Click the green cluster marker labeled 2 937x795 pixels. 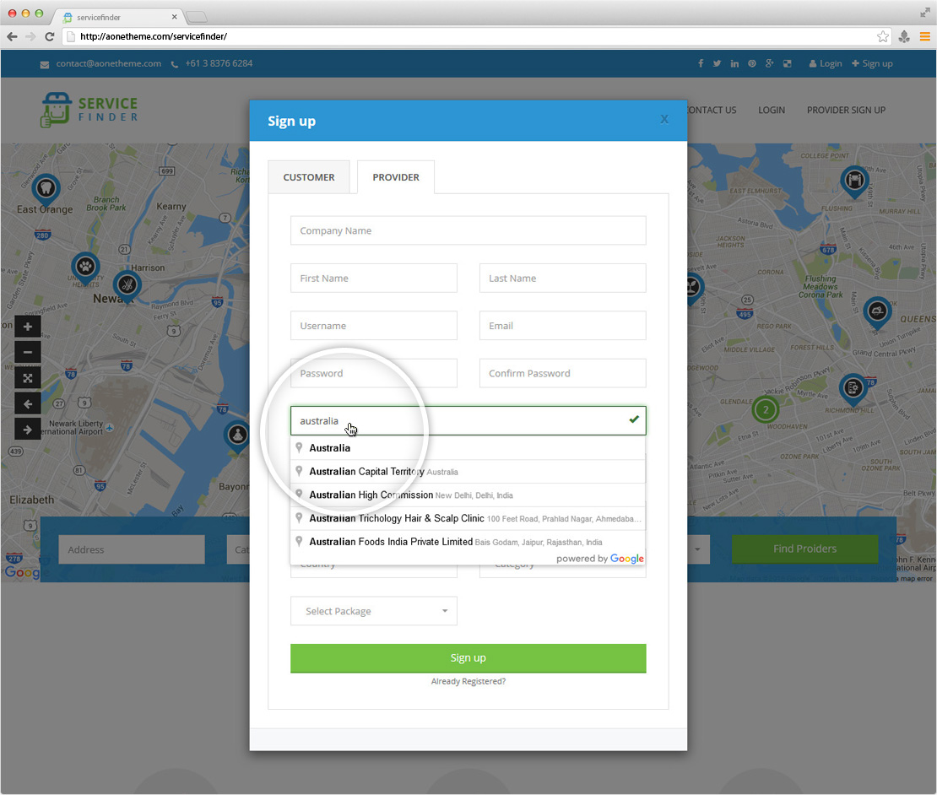[x=765, y=410]
